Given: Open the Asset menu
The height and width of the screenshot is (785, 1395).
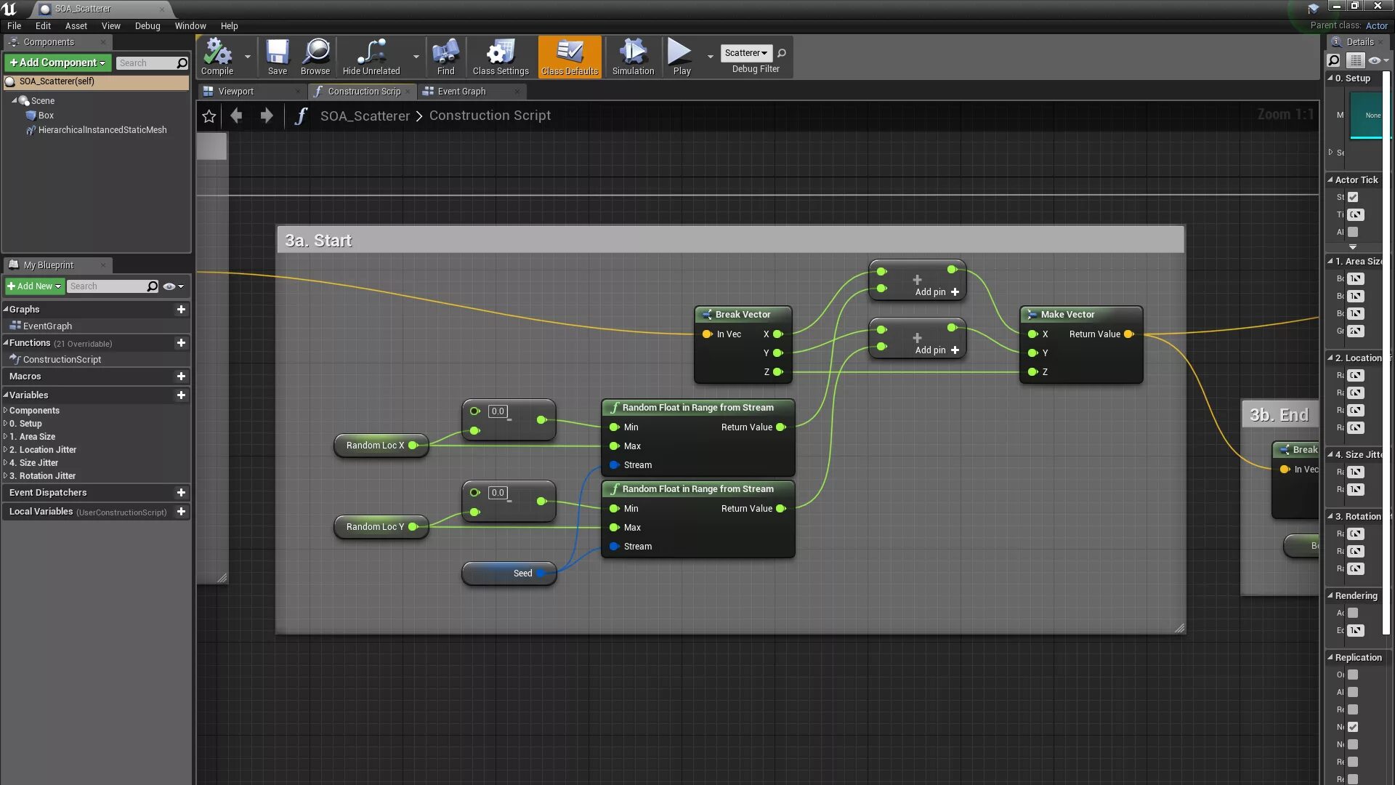Looking at the screenshot, I should [x=76, y=25].
